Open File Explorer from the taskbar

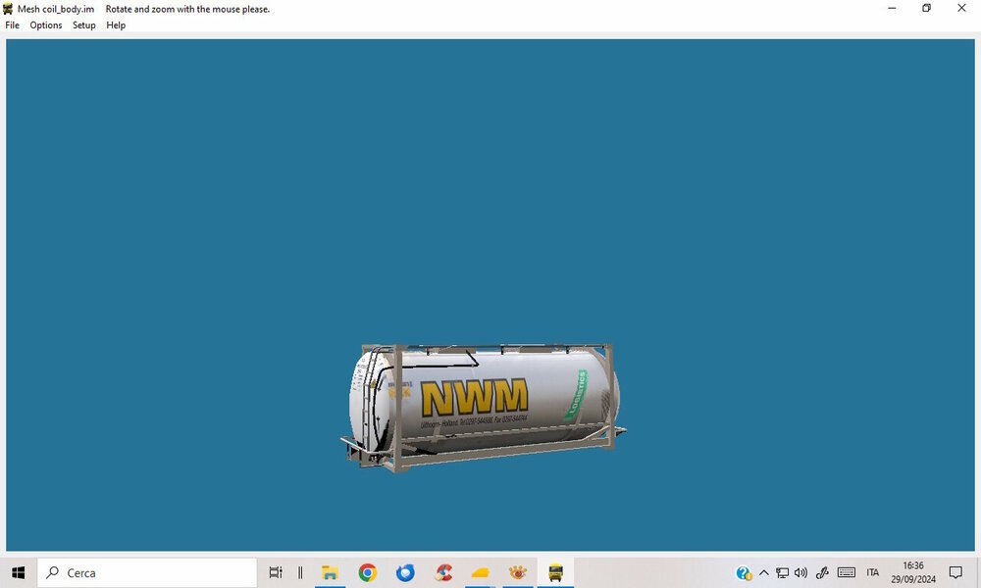[330, 572]
